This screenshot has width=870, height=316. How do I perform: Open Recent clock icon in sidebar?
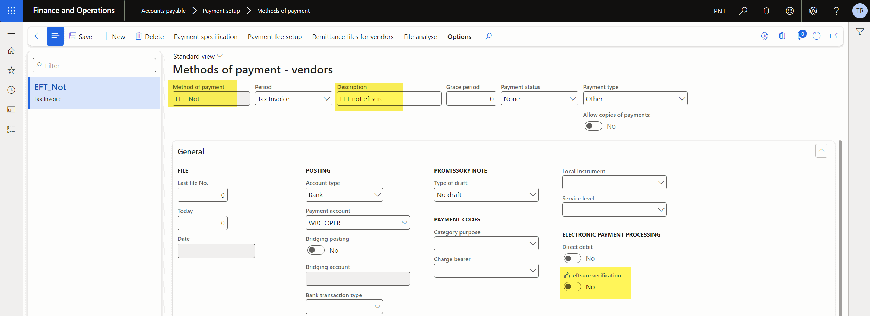[x=11, y=90]
